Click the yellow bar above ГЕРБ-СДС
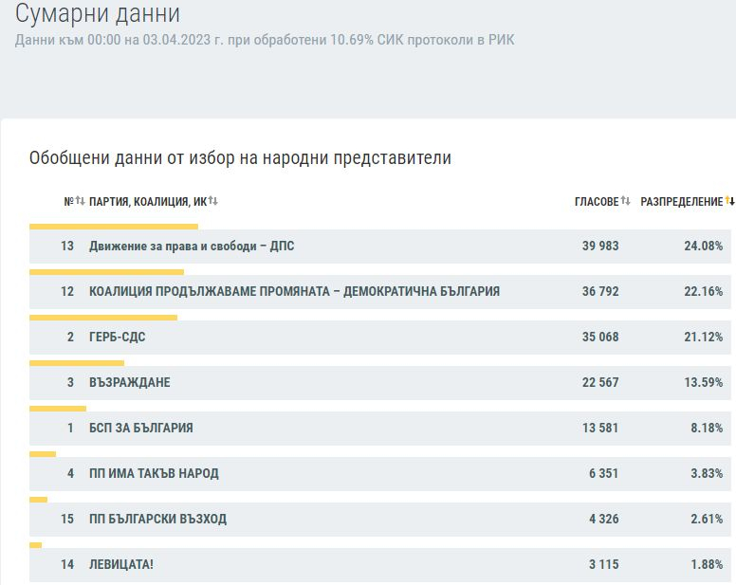The height and width of the screenshot is (585, 736). point(103,318)
